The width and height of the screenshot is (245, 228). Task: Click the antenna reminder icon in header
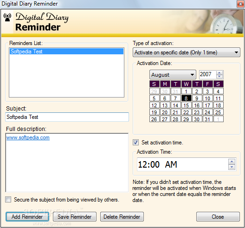(x=7, y=17)
